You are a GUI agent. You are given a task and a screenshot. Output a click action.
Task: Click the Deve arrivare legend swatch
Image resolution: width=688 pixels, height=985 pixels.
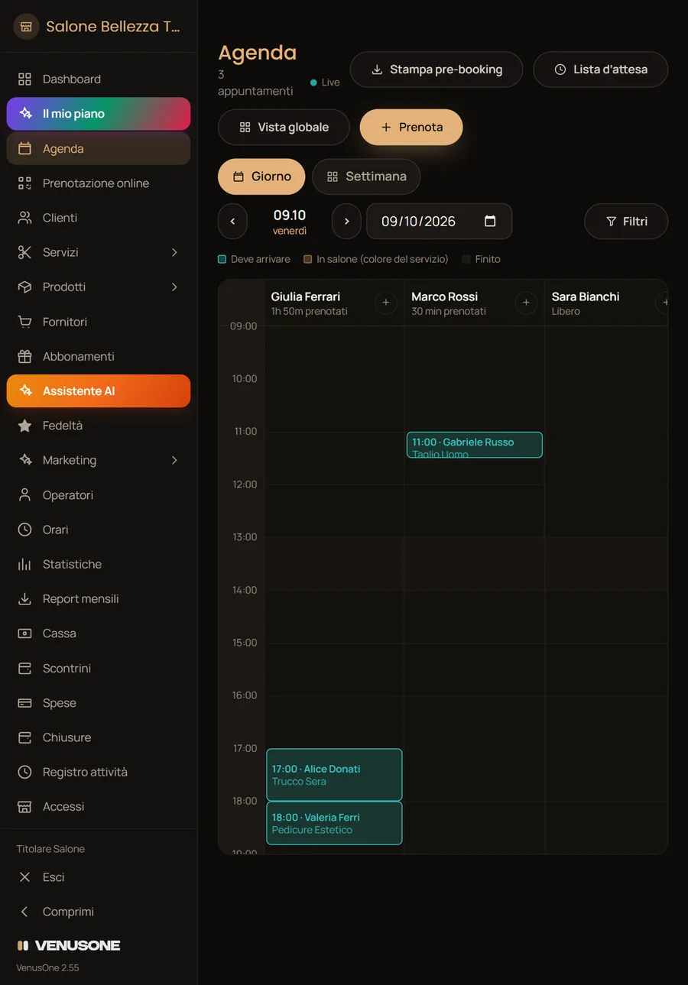pyautogui.click(x=222, y=260)
